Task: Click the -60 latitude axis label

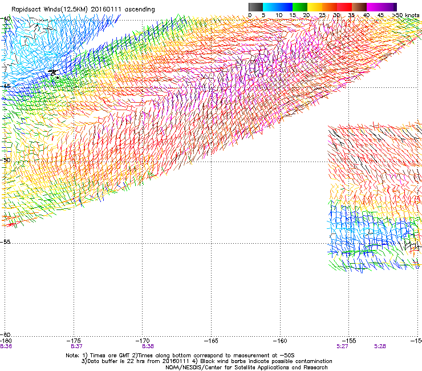Action: pos(5,334)
